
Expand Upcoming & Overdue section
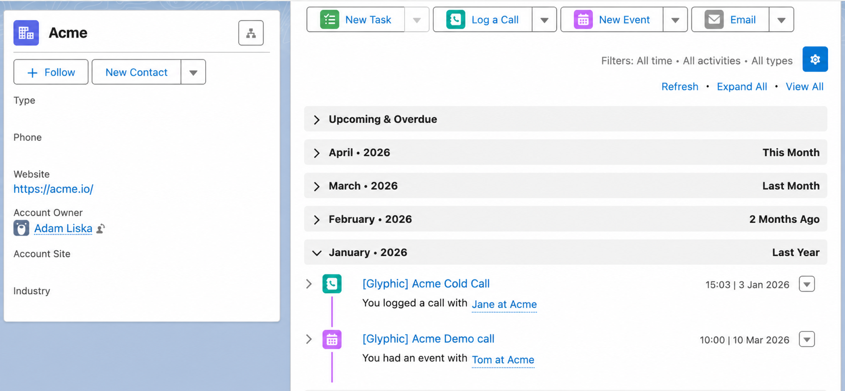click(x=317, y=120)
